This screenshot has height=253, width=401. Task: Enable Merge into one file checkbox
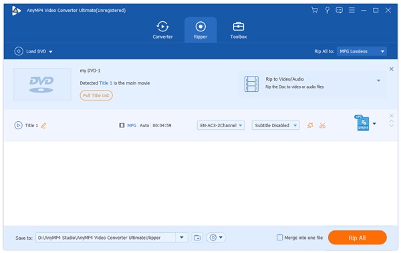(x=280, y=238)
